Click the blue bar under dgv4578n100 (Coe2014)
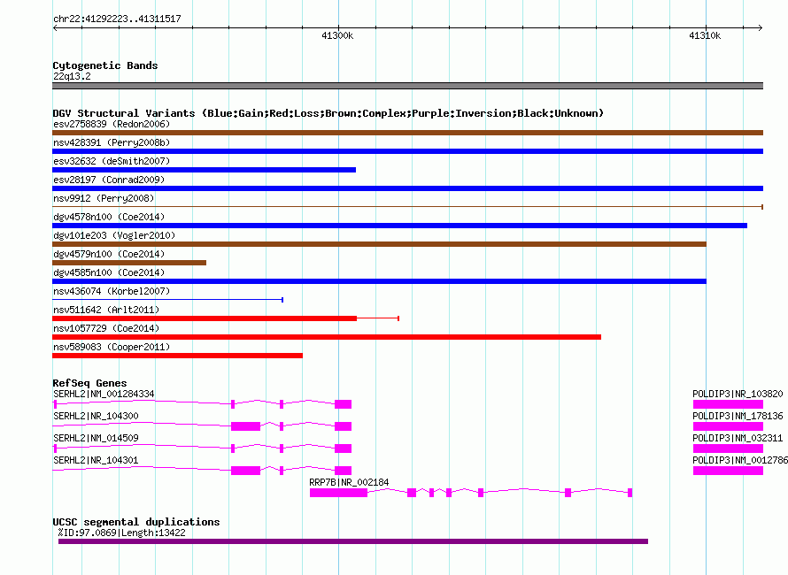The image size is (788, 575). click(399, 226)
